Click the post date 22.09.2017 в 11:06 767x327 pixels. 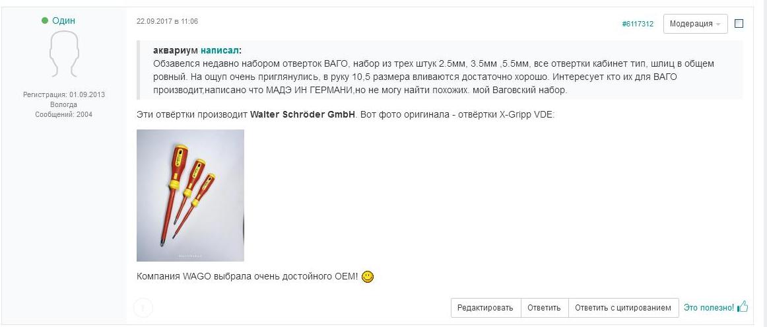(x=167, y=22)
